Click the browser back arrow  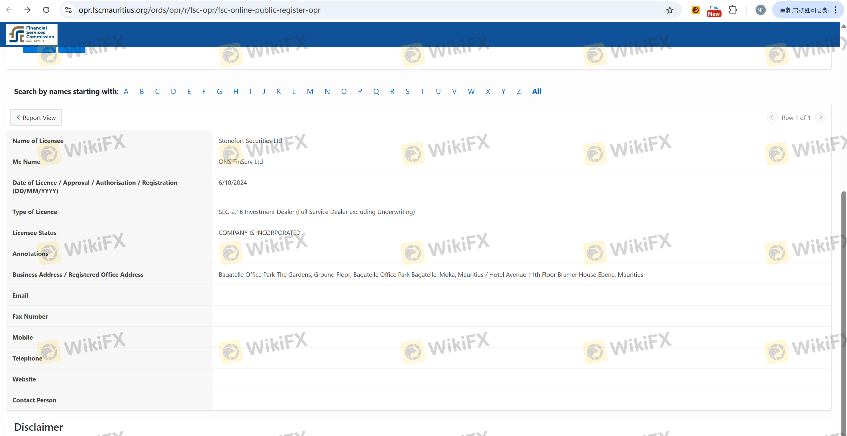9,10
